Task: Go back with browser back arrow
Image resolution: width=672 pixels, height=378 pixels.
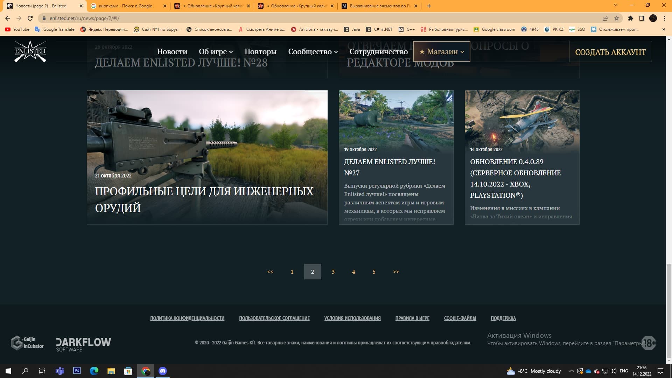Action: (x=8, y=18)
